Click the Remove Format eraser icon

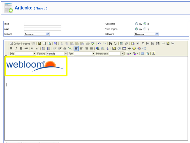(x=126, y=43)
